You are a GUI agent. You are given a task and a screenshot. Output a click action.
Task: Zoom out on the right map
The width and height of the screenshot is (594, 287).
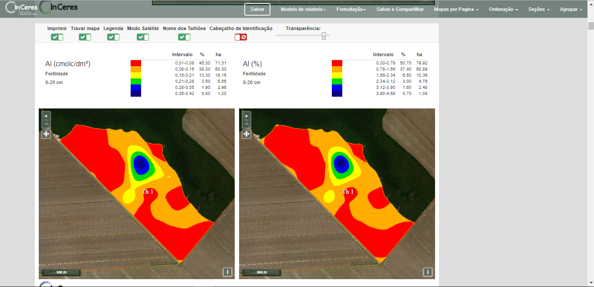click(x=246, y=124)
